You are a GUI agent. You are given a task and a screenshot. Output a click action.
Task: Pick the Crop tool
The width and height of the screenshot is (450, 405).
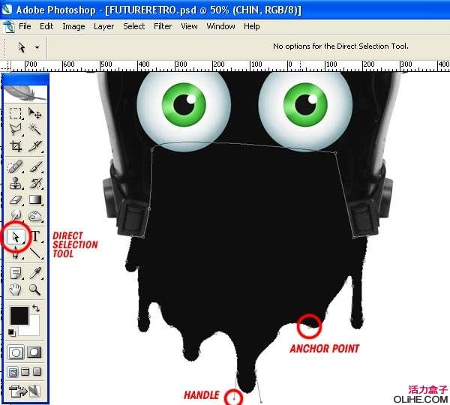16,146
